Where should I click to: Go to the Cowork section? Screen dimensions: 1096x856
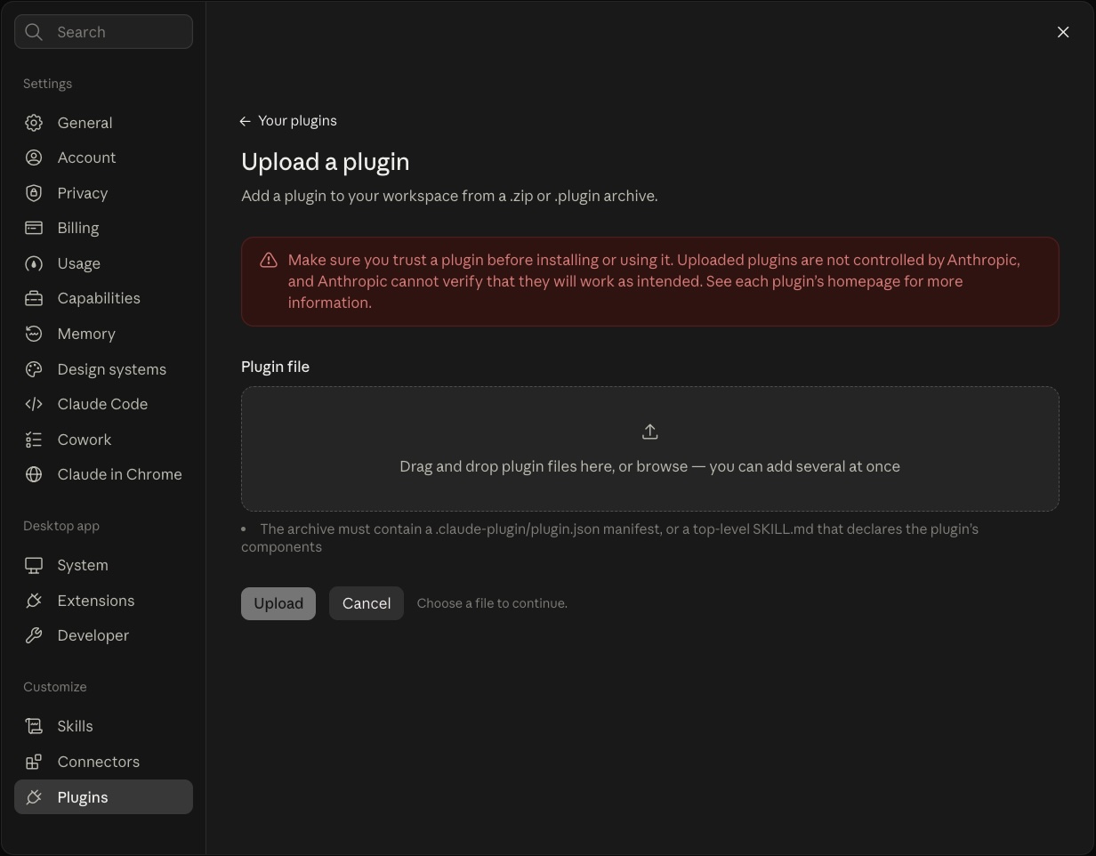point(103,440)
